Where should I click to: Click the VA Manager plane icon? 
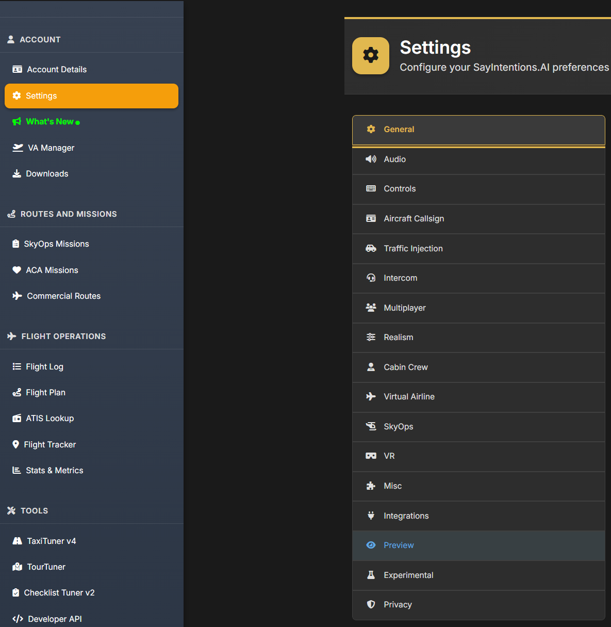tap(18, 148)
